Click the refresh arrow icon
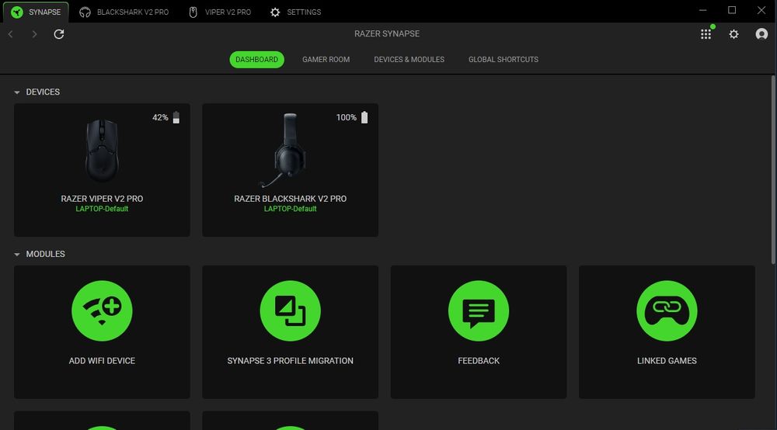 click(59, 34)
